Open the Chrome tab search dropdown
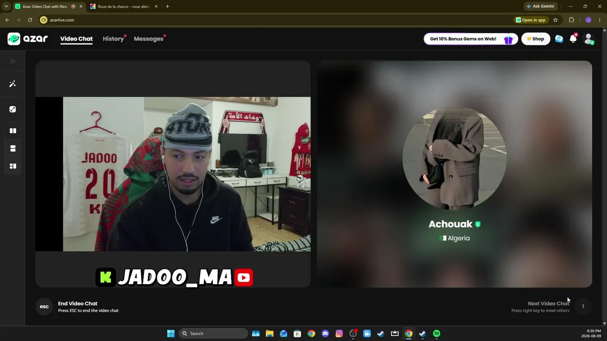This screenshot has height=341, width=607. [x=6, y=6]
